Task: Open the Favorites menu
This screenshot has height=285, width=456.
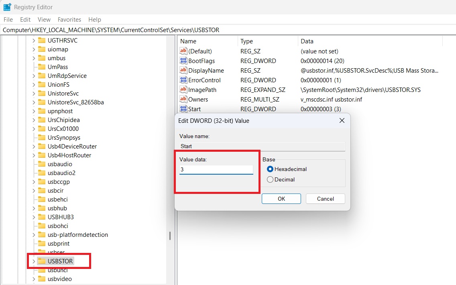Action: pos(69,19)
